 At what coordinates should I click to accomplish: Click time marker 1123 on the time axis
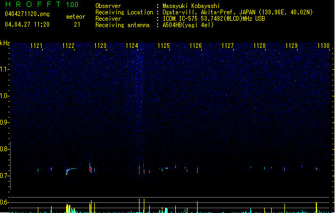pyautogui.click(x=100, y=46)
